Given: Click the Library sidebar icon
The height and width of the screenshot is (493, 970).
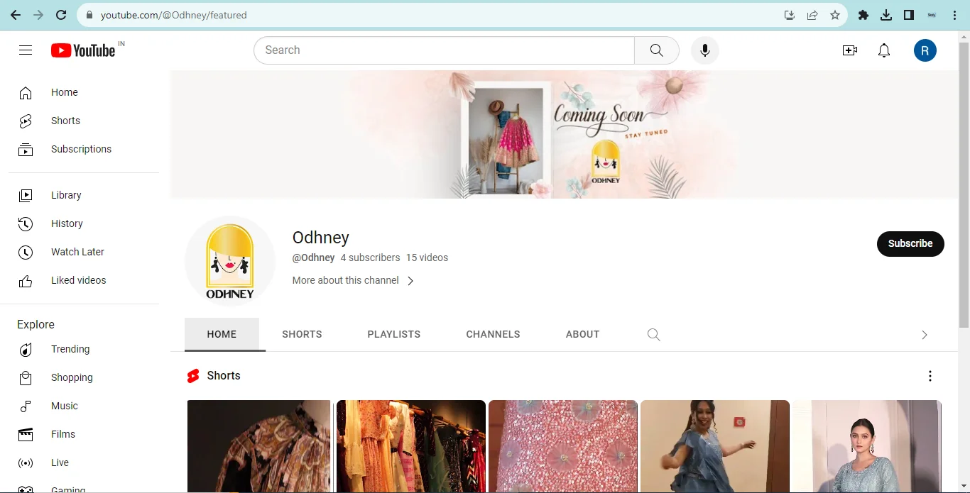Looking at the screenshot, I should (26, 196).
